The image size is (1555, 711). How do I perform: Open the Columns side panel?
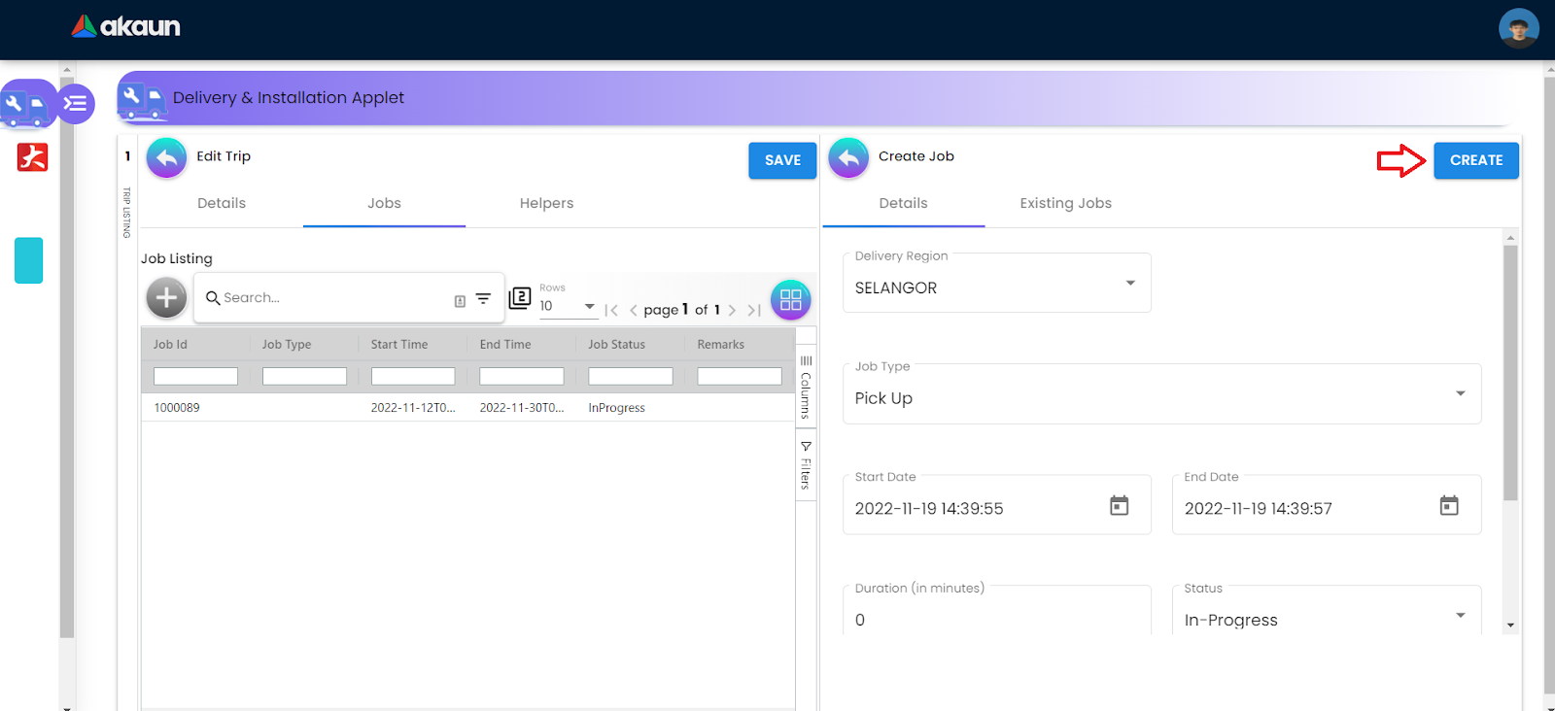point(806,387)
